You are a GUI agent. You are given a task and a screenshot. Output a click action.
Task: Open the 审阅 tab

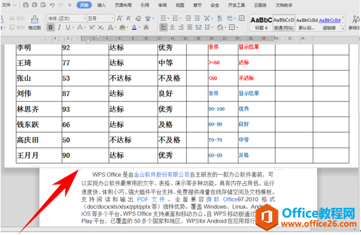[162, 5]
